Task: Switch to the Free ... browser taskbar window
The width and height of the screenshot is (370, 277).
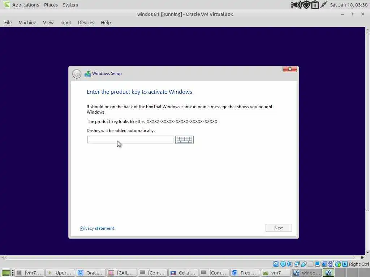Action: 245,273
